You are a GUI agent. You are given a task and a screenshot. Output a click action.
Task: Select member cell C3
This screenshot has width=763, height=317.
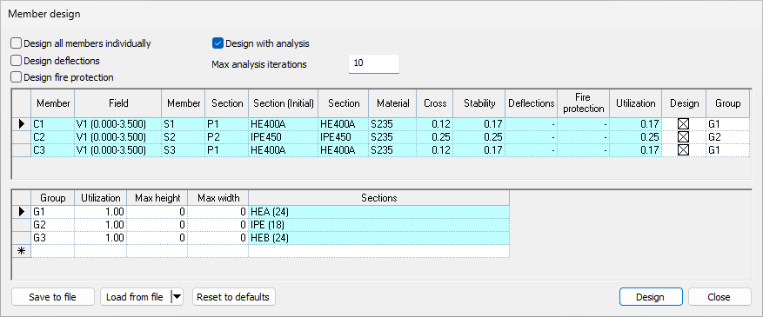[53, 150]
